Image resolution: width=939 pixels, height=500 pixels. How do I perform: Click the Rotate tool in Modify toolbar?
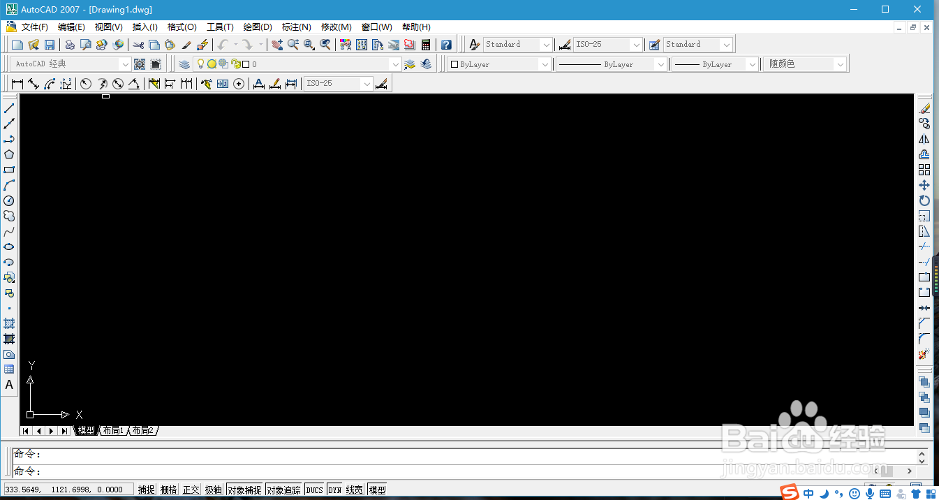click(x=924, y=200)
